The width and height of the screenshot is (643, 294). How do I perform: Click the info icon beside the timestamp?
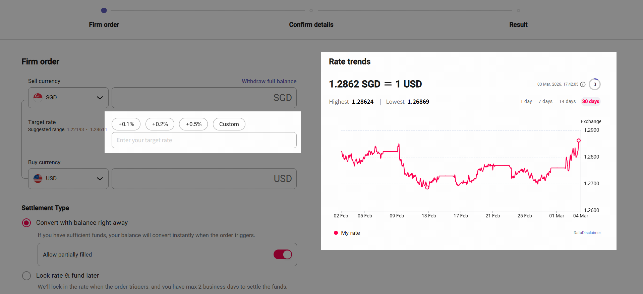click(583, 84)
